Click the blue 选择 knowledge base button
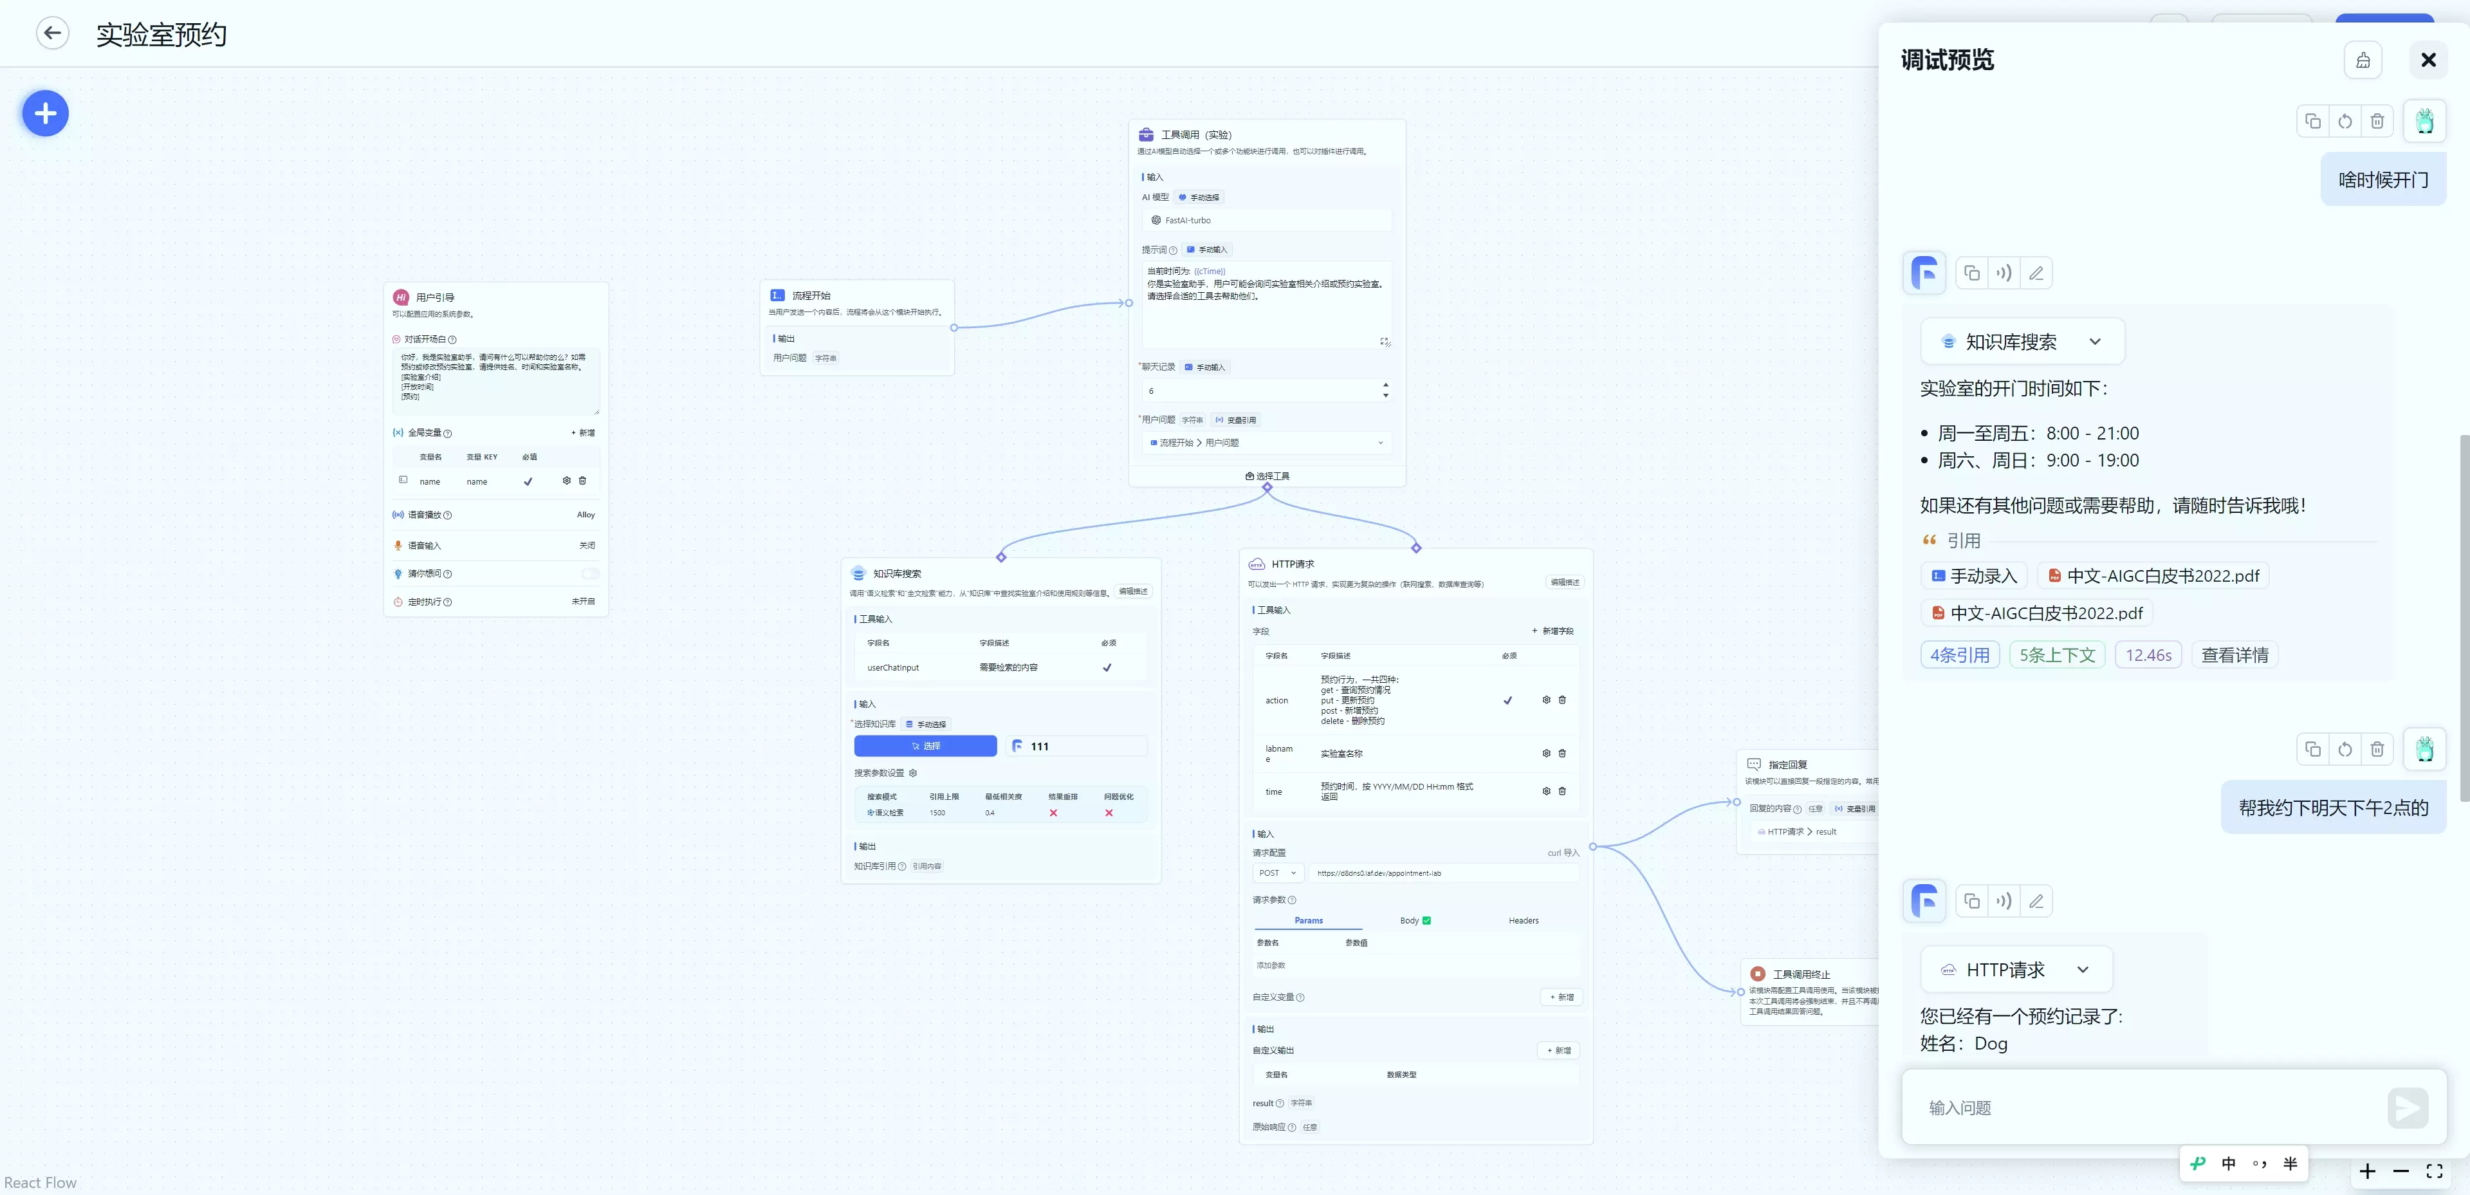 [925, 746]
